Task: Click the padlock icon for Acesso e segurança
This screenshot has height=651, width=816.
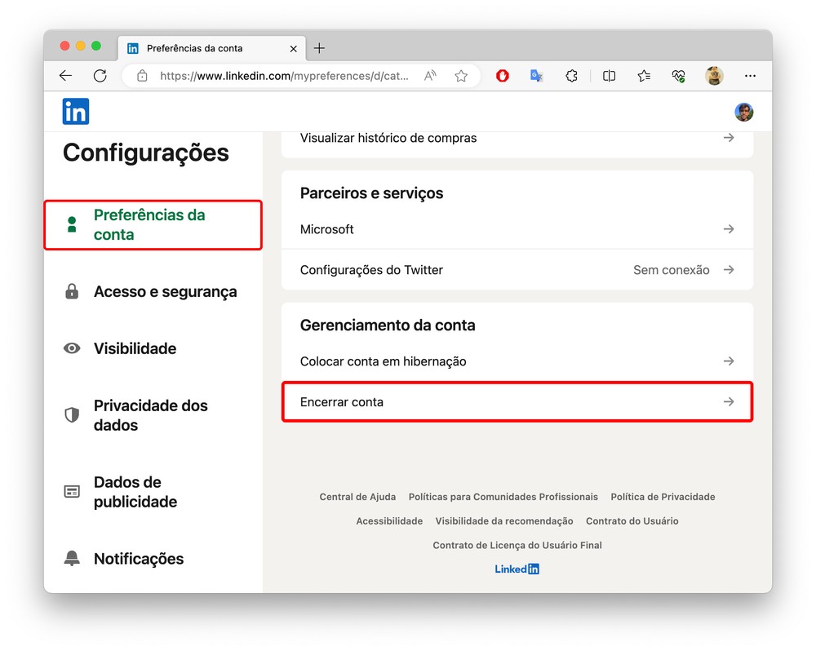Action: 72,291
